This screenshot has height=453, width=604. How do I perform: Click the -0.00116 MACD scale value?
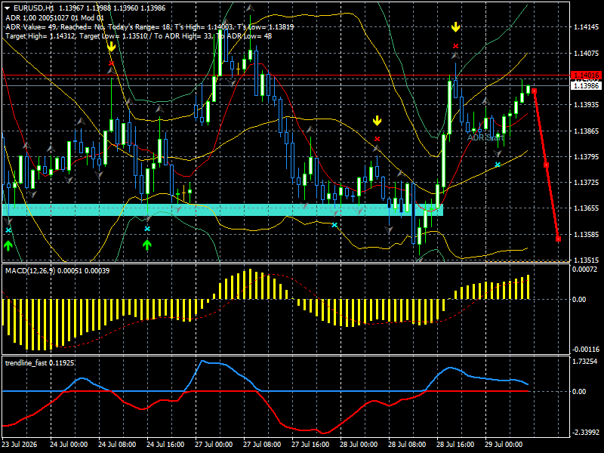tap(586, 350)
